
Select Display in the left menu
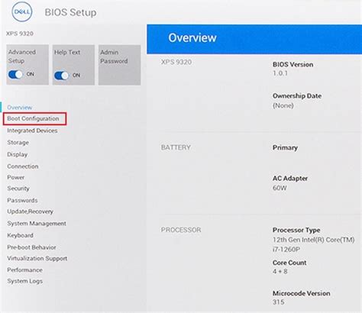17,154
